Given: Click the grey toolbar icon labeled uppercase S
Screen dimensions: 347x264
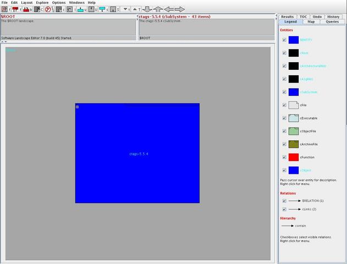Looking at the screenshot, I should 113,9.
